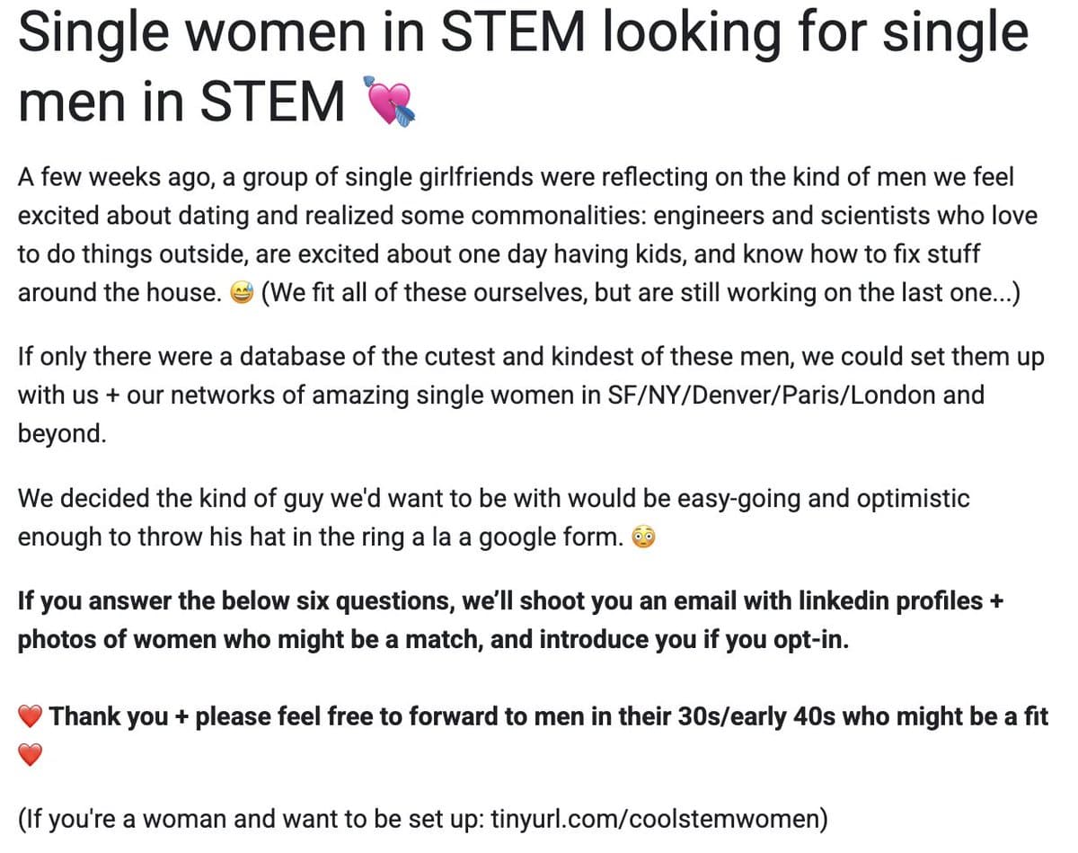Click the heart-with-arrow emoji in the title
The height and width of the screenshot is (853, 1078).
tap(388, 102)
